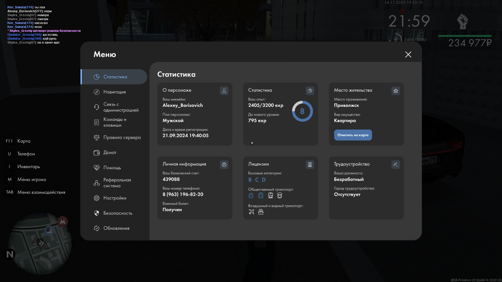Click the level 8 experience ring
502x282 pixels.
pos(302,111)
